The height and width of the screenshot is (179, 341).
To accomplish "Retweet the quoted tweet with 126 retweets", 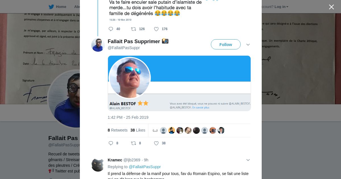I will coord(134,29).
